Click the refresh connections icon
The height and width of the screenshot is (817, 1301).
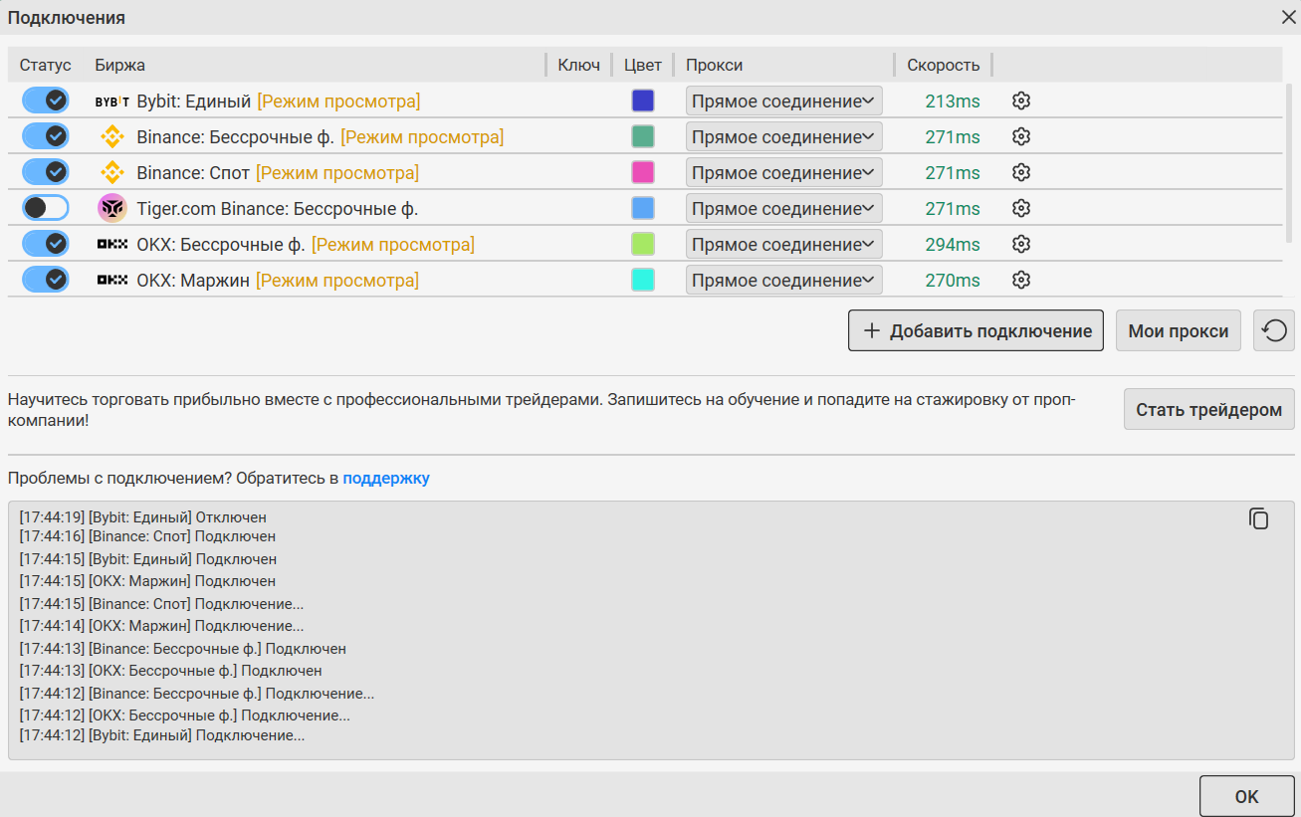[1274, 331]
